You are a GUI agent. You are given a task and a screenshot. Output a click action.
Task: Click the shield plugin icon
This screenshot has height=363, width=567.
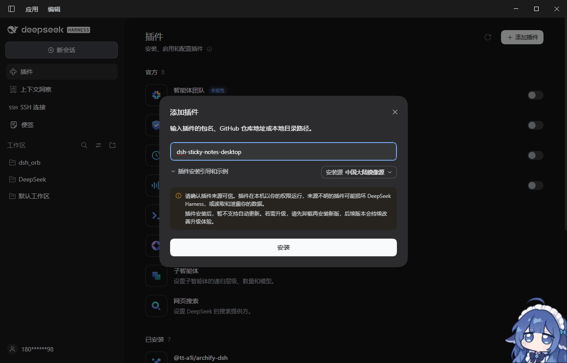[153, 125]
